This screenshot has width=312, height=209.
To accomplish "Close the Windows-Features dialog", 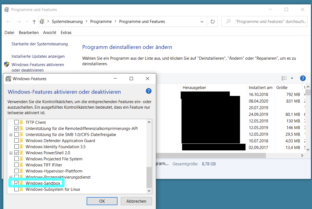I will click(x=147, y=79).
